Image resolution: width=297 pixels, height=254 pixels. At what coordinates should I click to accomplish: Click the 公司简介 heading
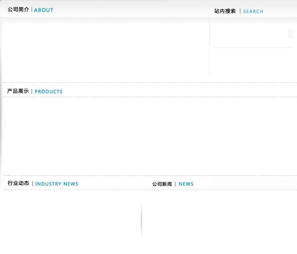[18, 9]
